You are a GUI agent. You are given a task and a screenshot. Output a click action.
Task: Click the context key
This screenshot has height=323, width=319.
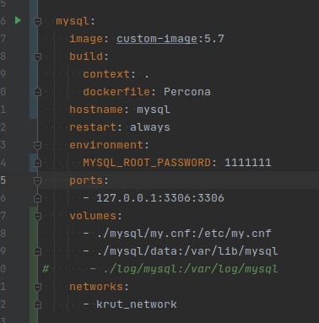(106, 74)
